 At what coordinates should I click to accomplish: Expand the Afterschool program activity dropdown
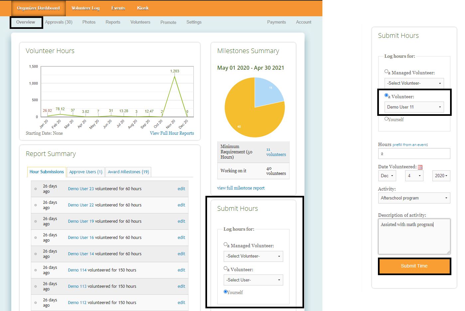click(x=414, y=198)
